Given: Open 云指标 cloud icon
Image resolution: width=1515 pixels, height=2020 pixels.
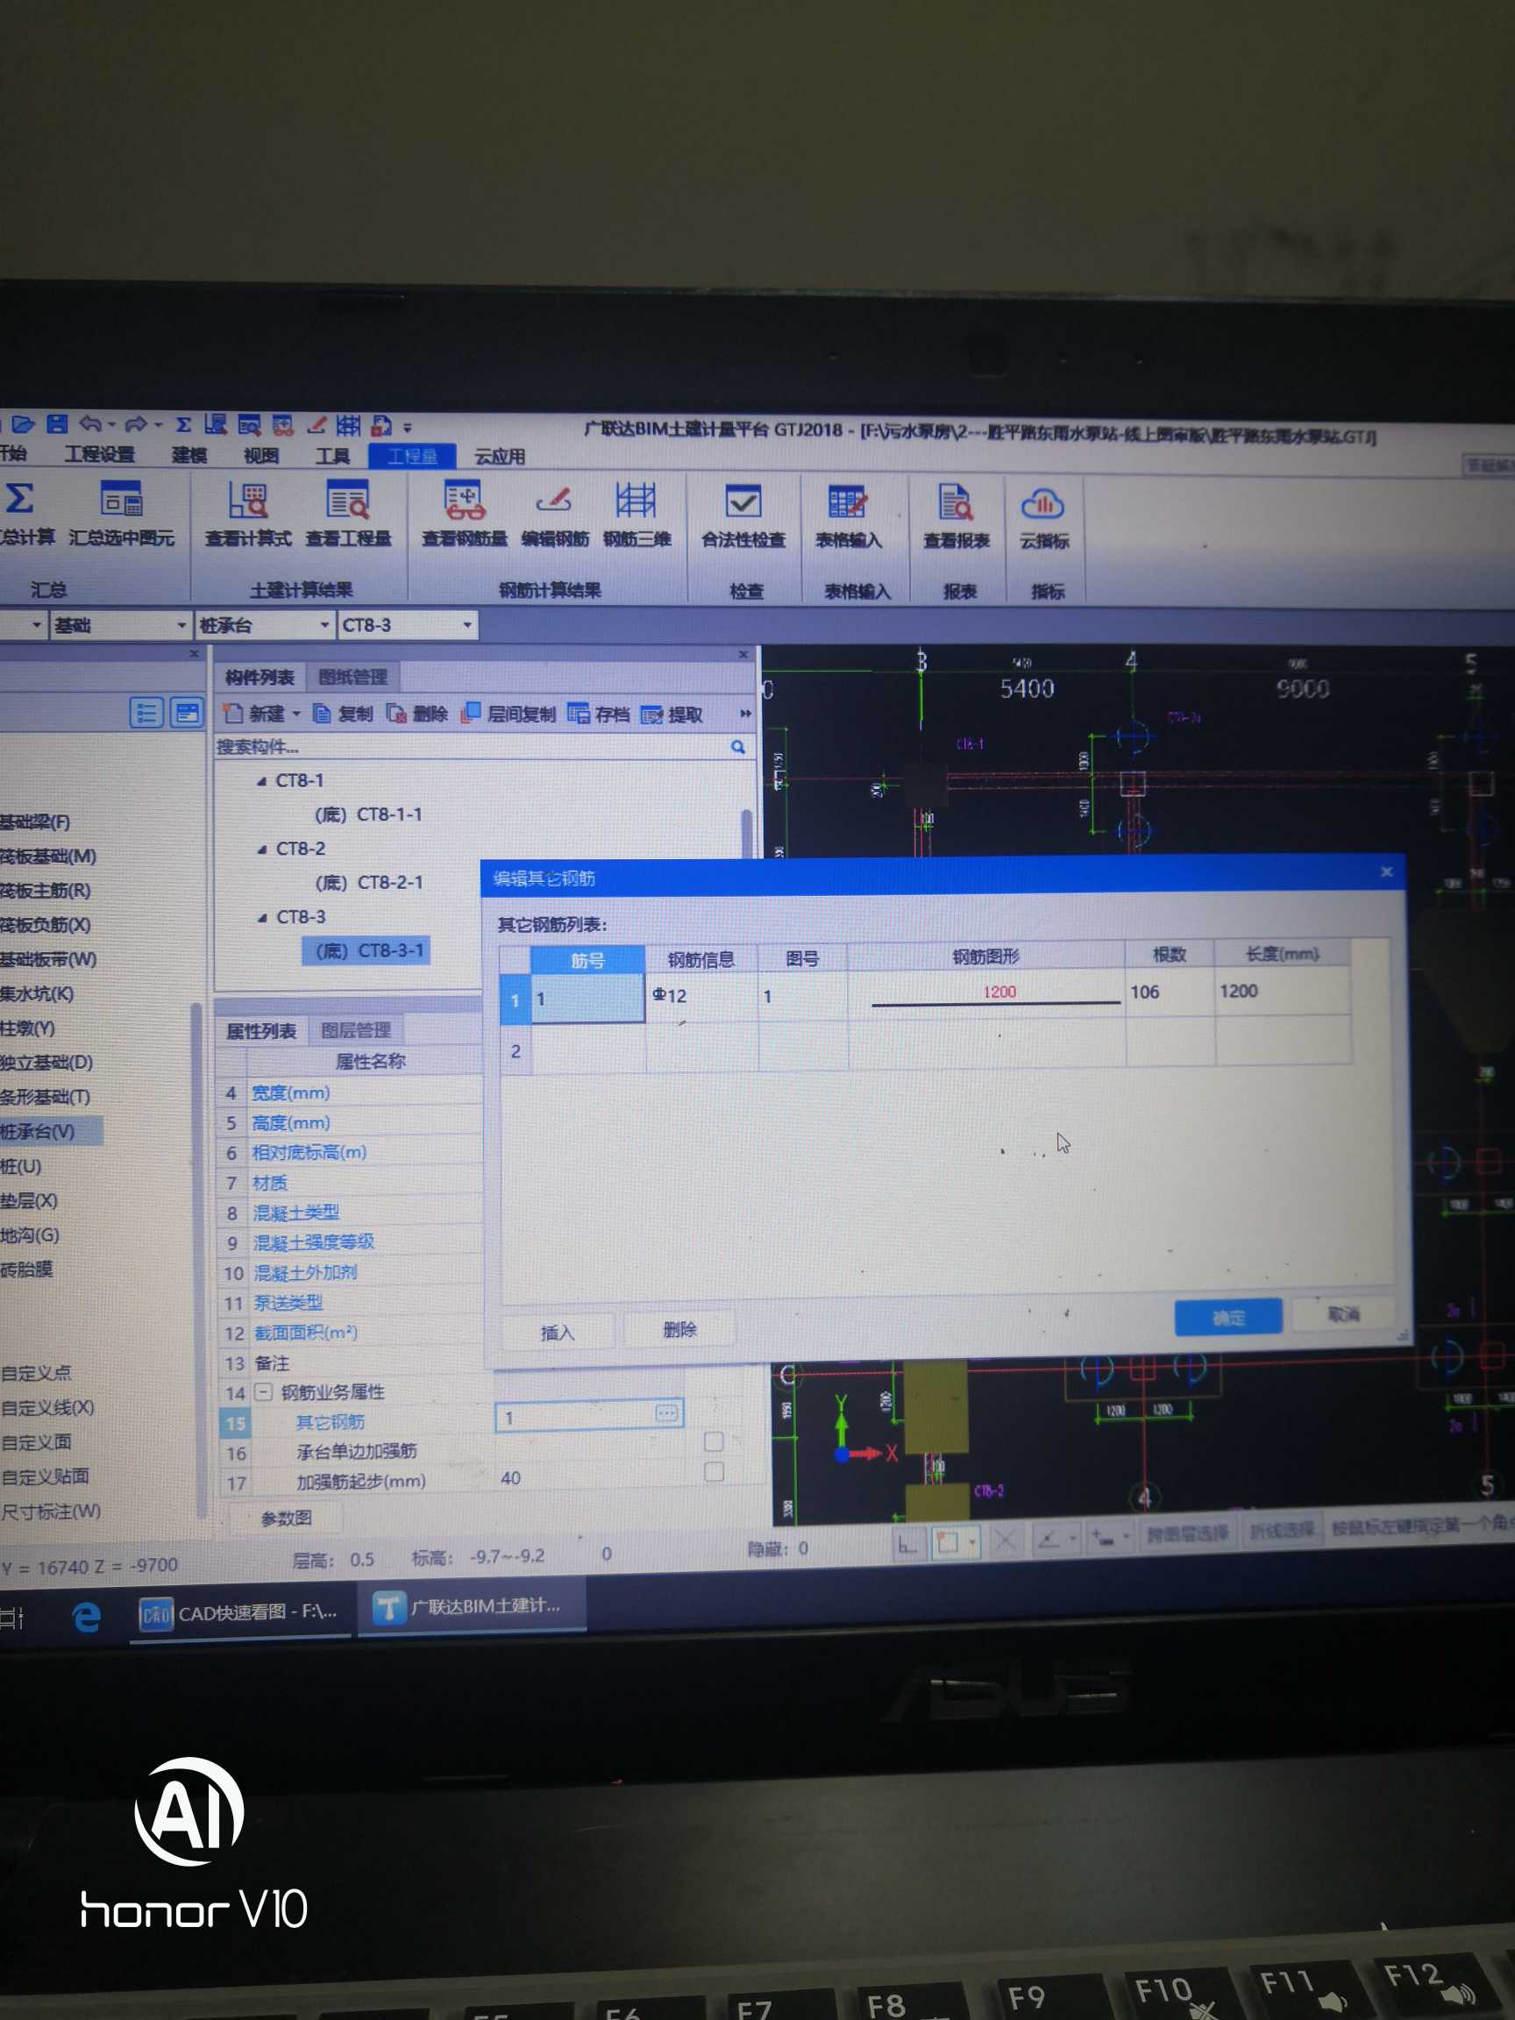Looking at the screenshot, I should (1042, 505).
